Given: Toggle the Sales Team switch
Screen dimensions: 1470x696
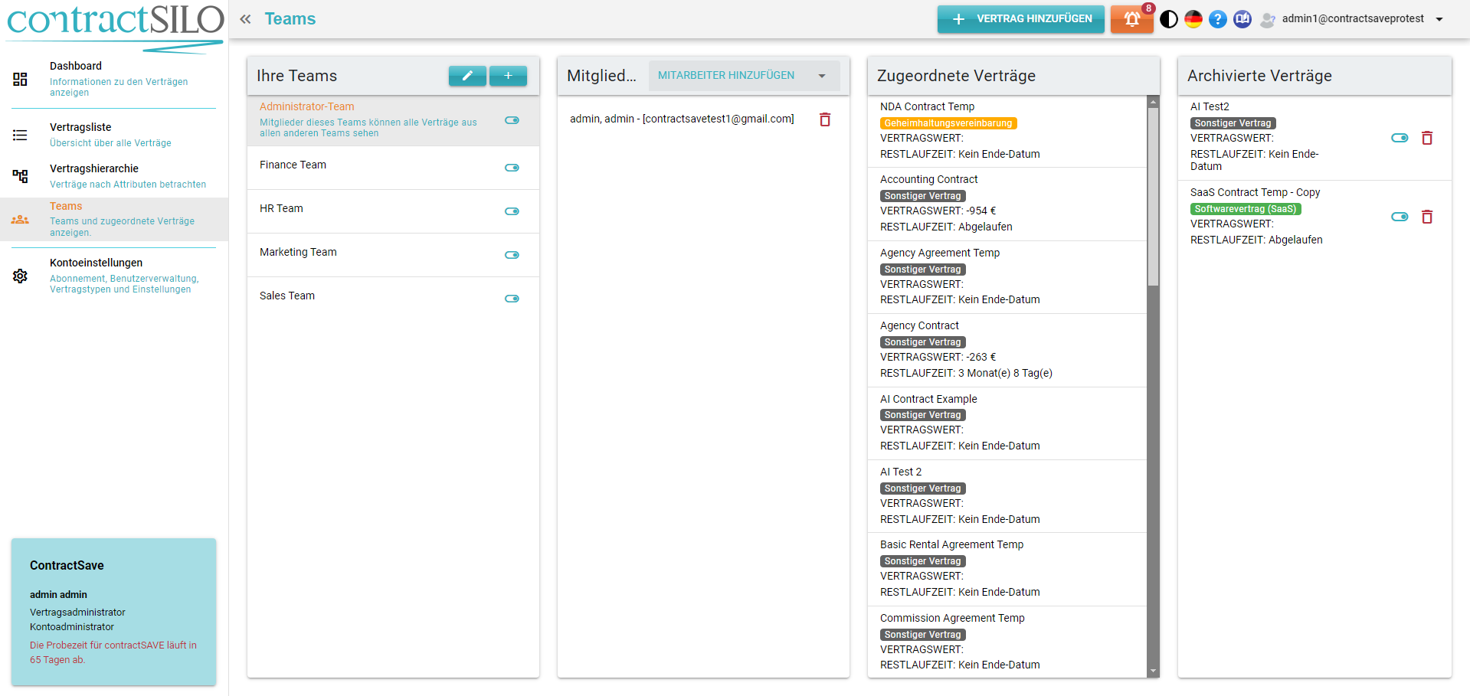Looking at the screenshot, I should 512,299.
